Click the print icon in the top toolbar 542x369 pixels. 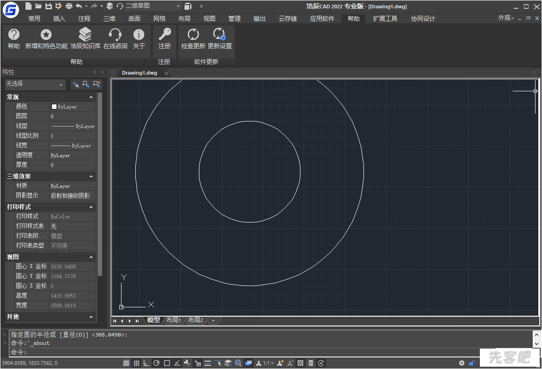click(69, 6)
